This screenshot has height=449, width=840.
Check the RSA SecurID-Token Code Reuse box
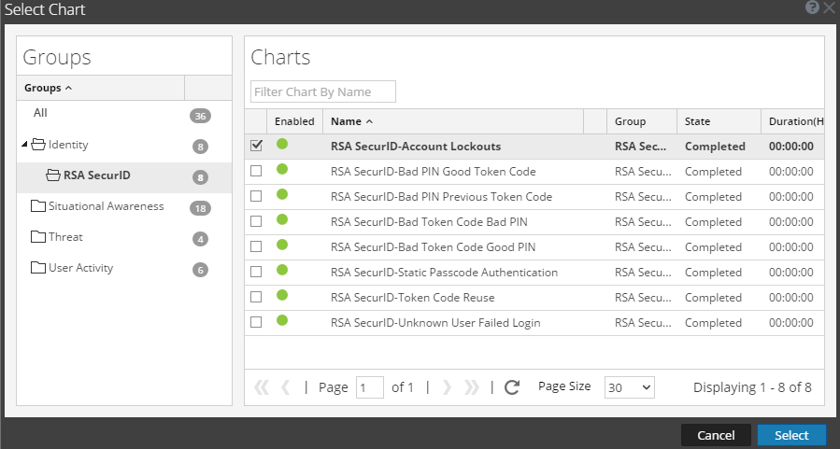tap(256, 297)
